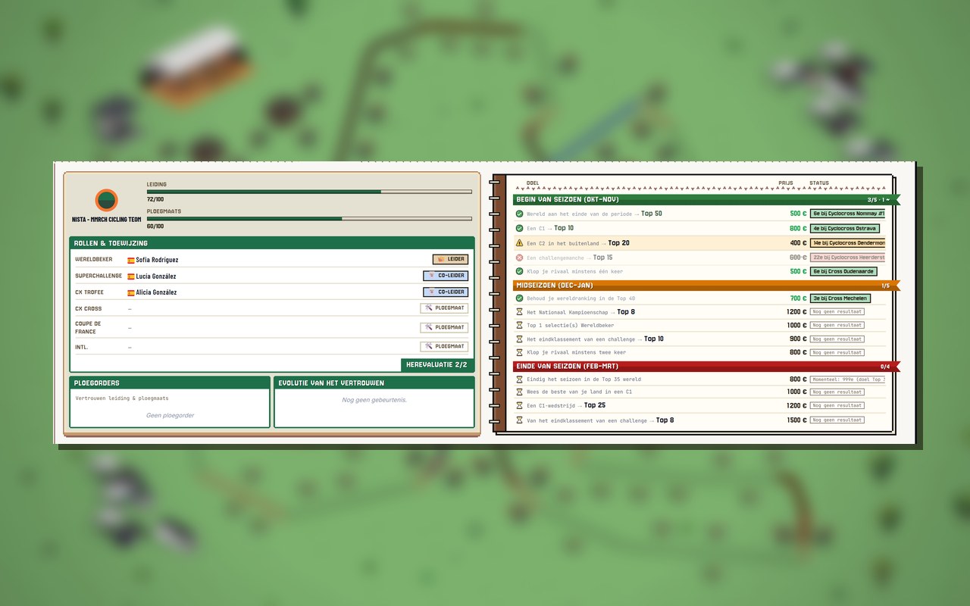Image resolution: width=970 pixels, height=606 pixels.
Task: Click the hourglass for 'beste van je land' goal
Action: 519,392
